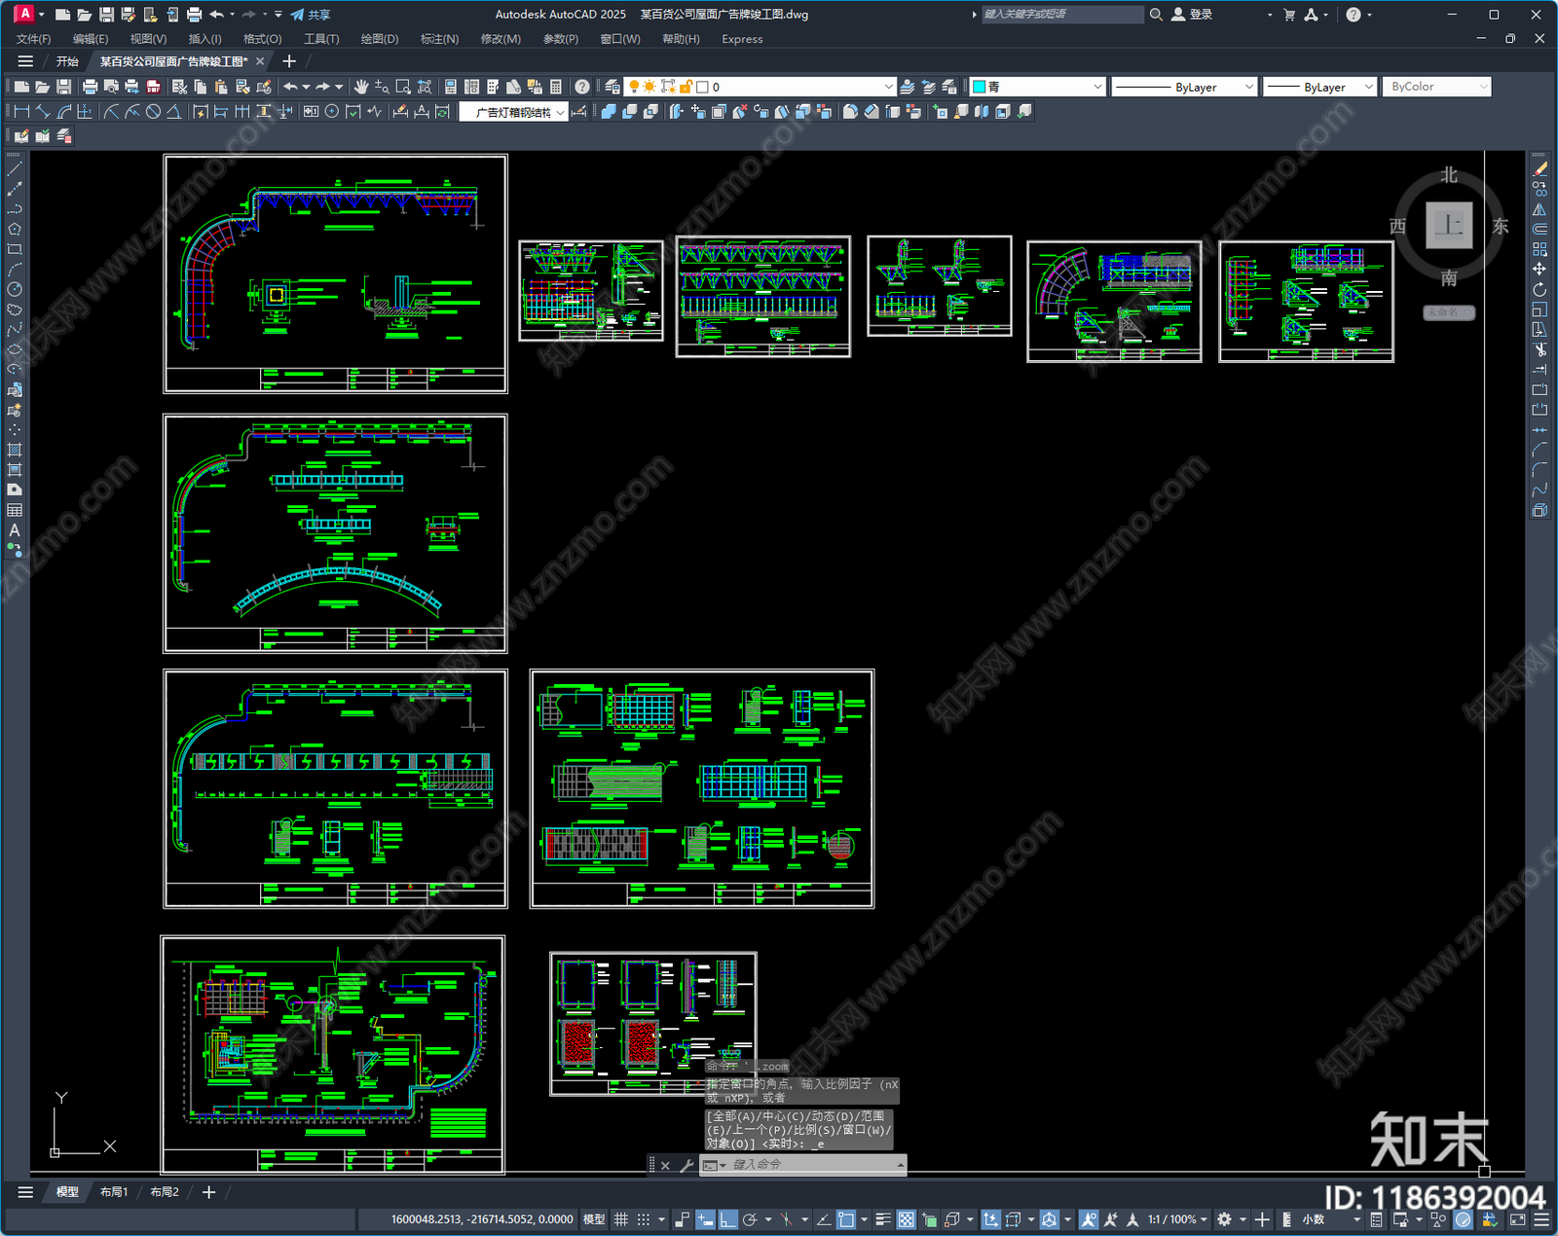Screen dimensions: 1558x1236
Task: Select the Diameter dimension tool
Action: [153, 112]
